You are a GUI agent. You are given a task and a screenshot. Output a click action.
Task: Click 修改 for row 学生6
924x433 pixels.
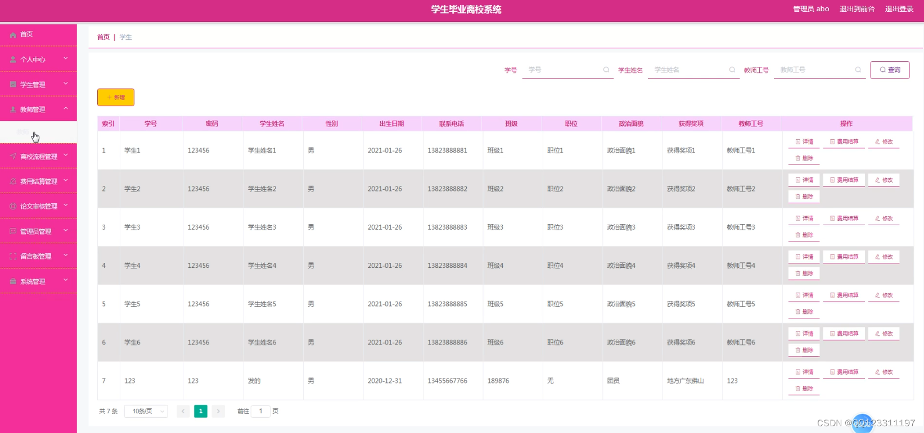(x=884, y=334)
